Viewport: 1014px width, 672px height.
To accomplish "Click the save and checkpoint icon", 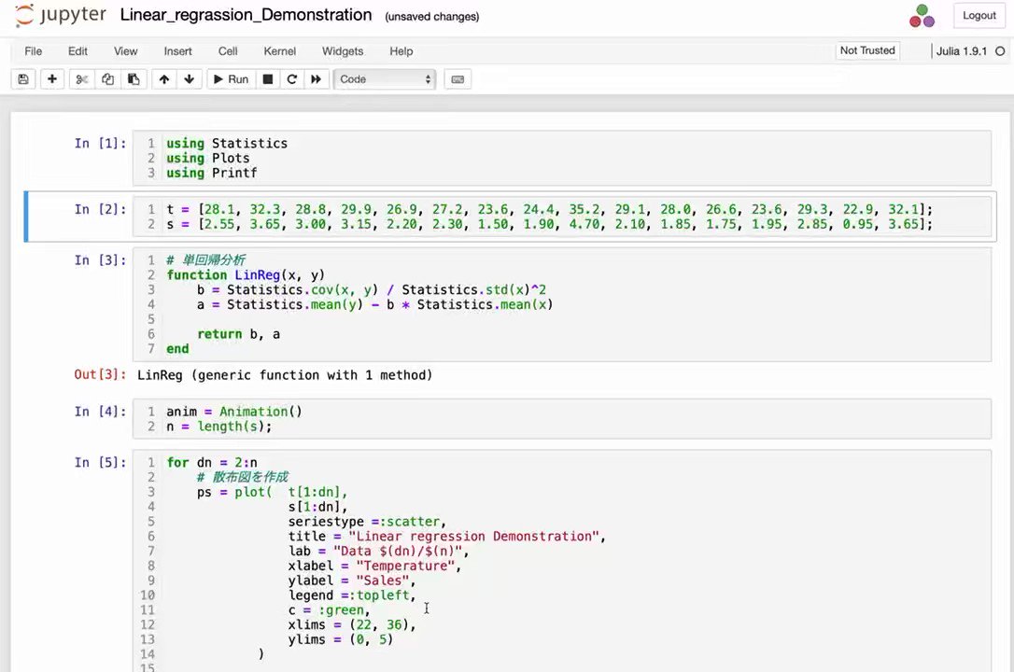I will point(23,78).
